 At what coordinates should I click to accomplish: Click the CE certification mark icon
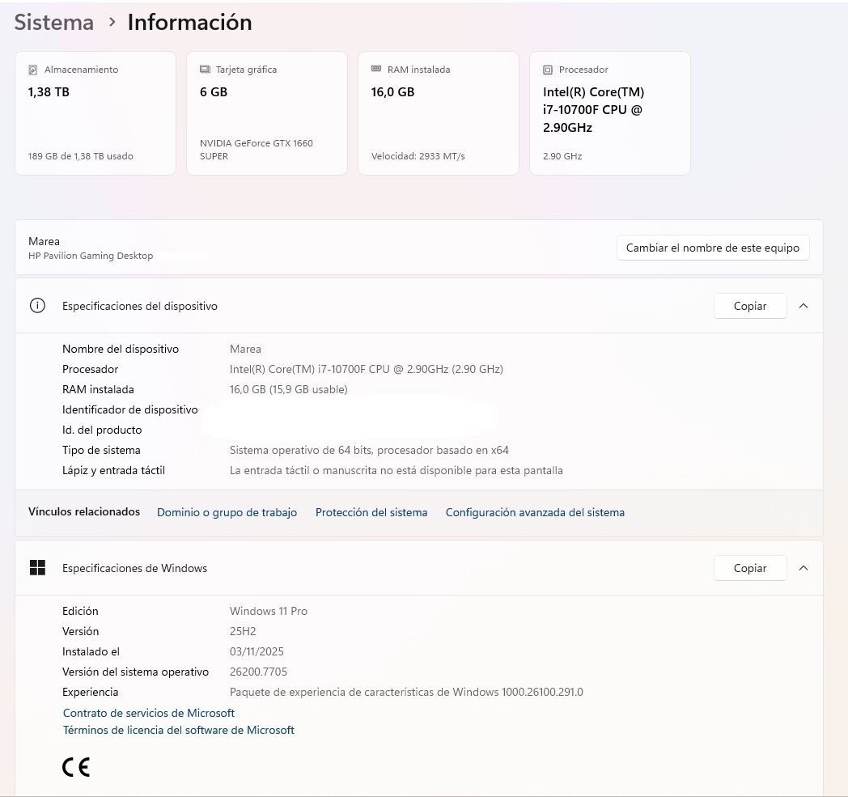pyautogui.click(x=76, y=768)
